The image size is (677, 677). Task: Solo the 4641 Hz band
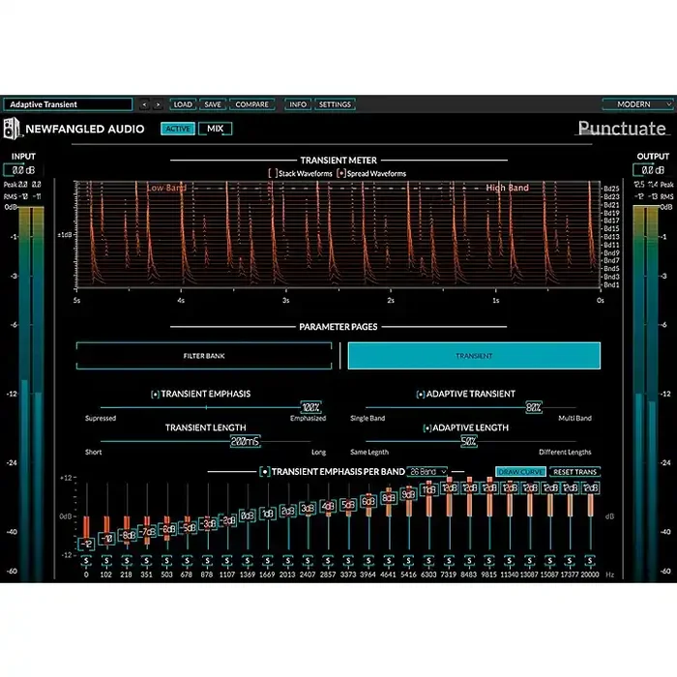(x=389, y=561)
